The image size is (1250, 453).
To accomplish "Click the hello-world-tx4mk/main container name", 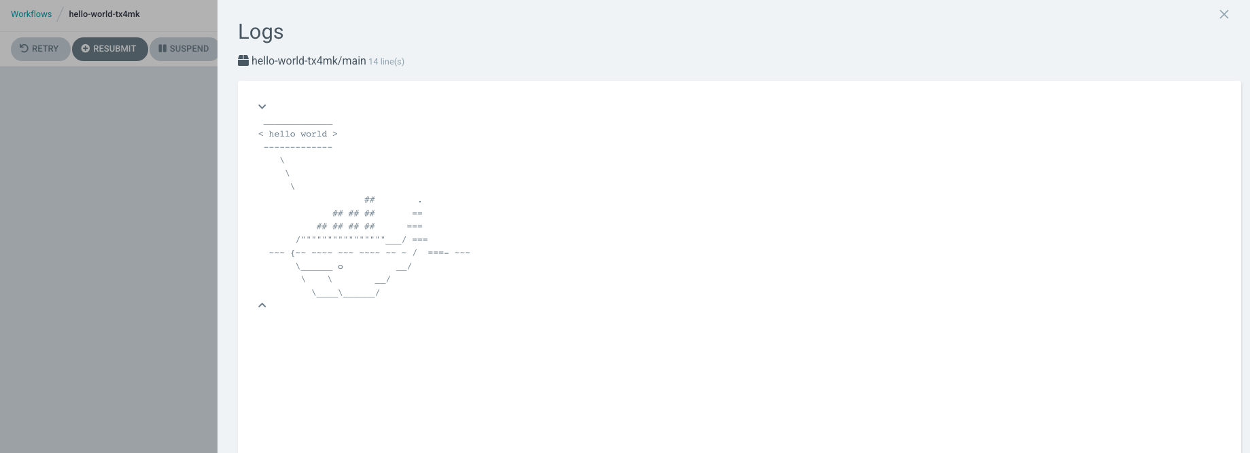I will (309, 60).
